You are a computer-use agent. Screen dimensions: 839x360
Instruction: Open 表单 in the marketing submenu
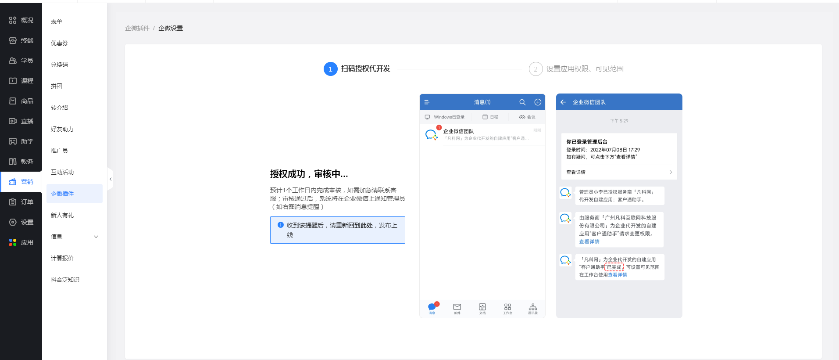pos(57,22)
